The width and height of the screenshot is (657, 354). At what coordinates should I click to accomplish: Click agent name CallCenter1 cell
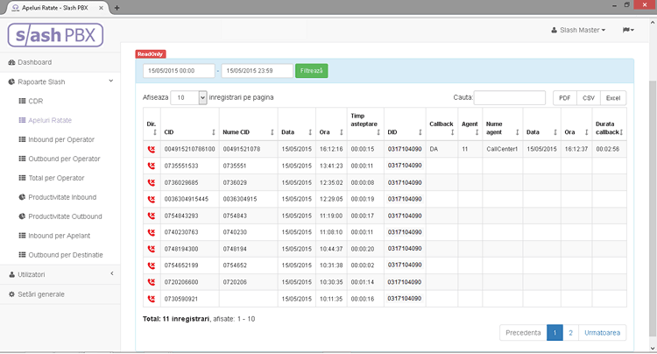[x=502, y=149]
